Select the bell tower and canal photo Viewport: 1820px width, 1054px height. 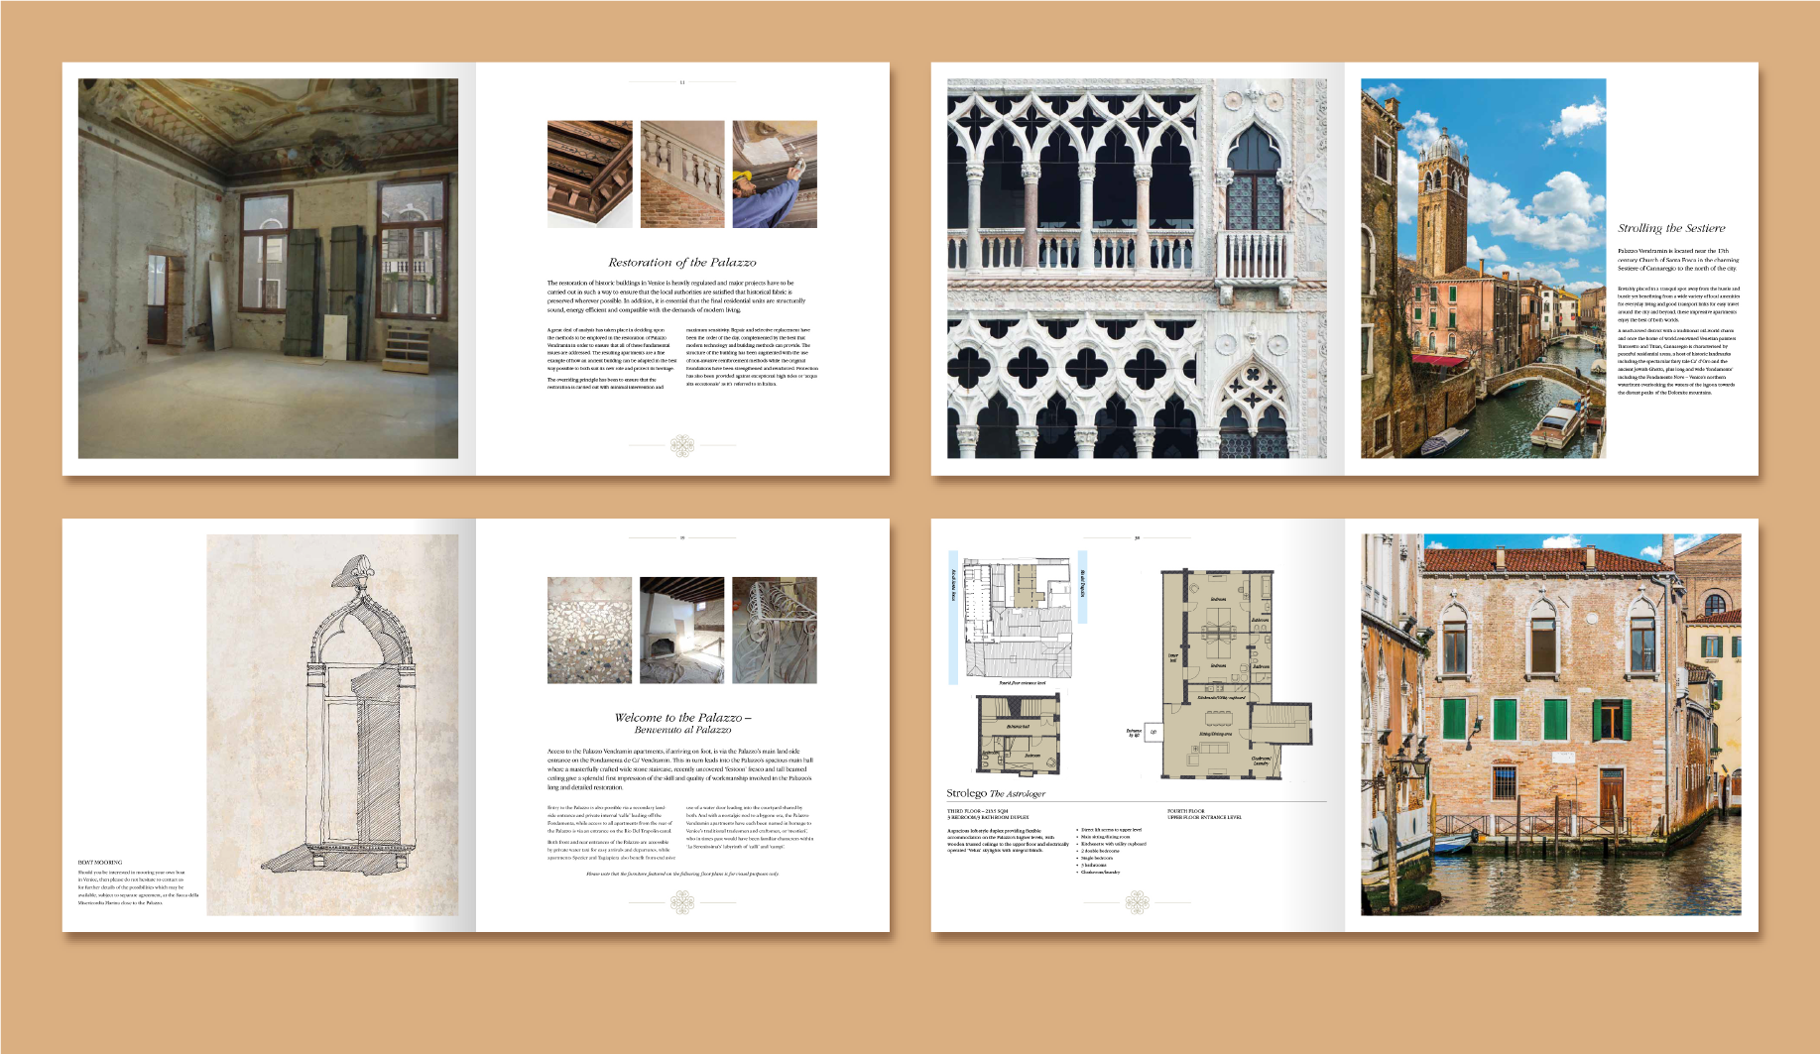[1483, 269]
